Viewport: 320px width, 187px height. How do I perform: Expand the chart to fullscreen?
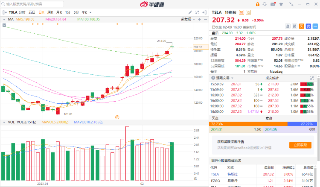click(197, 12)
